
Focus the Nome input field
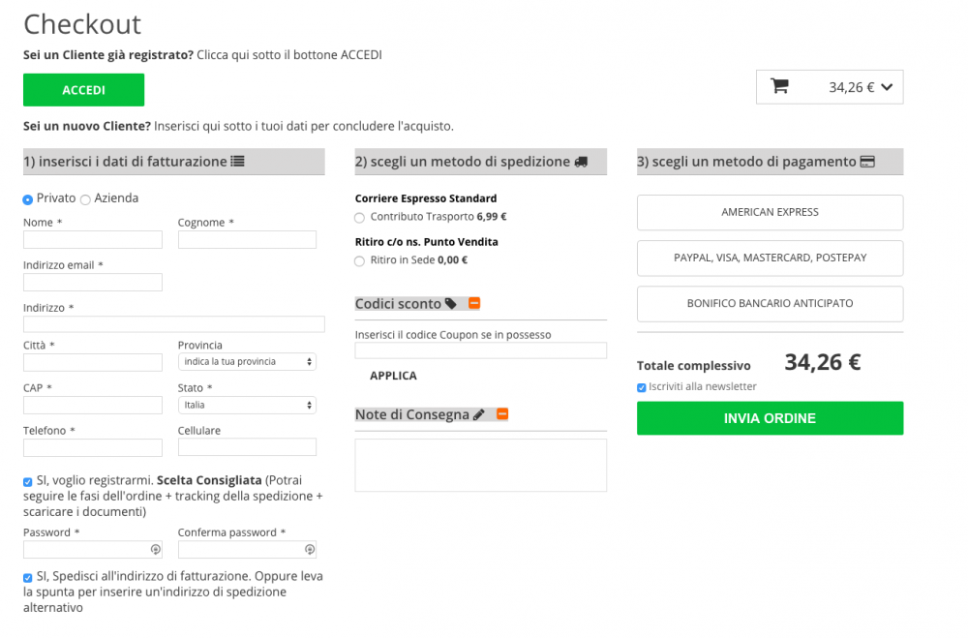(93, 240)
